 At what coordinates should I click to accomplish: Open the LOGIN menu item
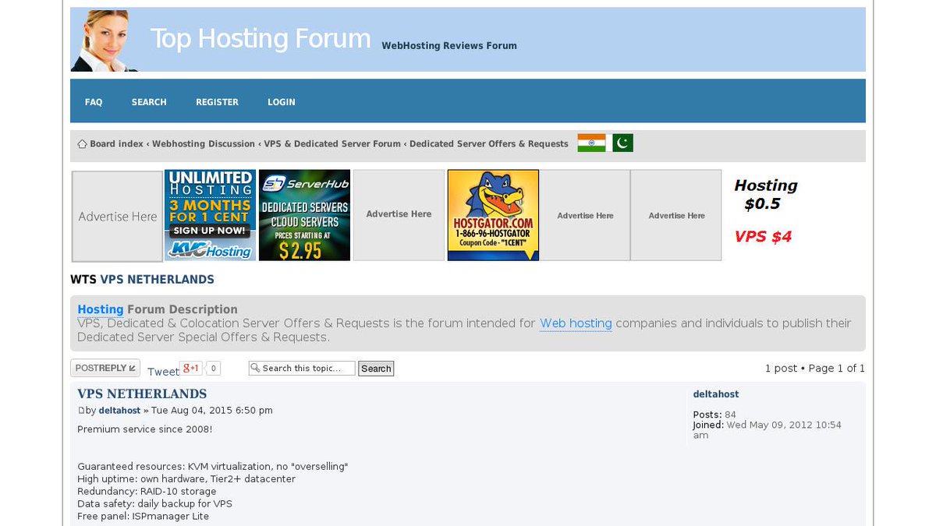click(x=281, y=101)
